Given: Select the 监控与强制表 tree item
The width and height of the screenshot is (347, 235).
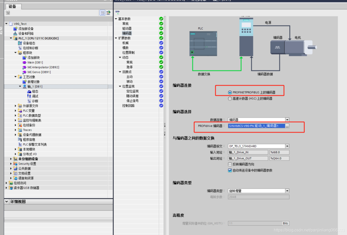Looking at the screenshot, I should [32, 120].
